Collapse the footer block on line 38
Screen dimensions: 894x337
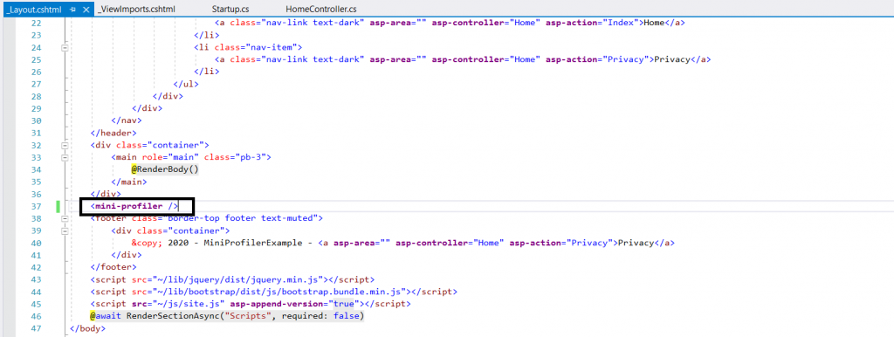coord(65,219)
